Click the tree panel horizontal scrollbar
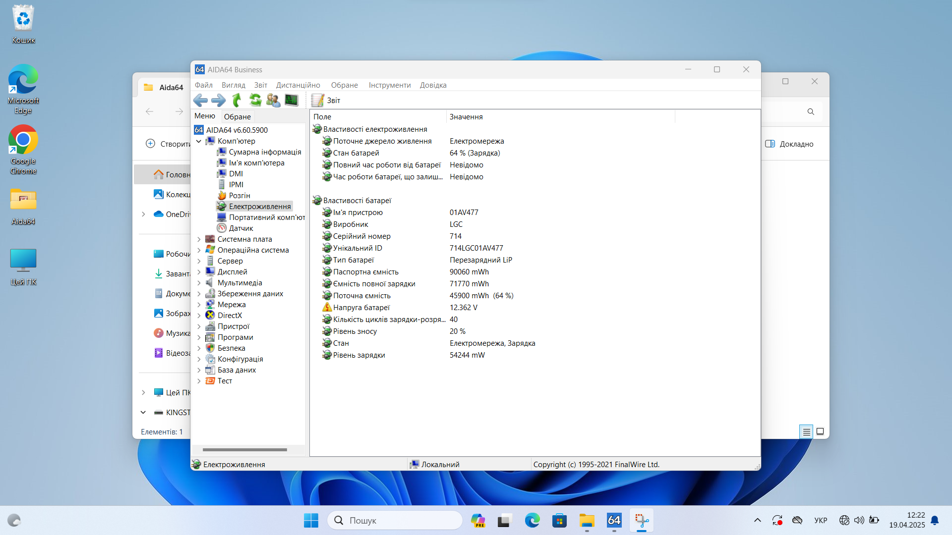 coord(245,450)
